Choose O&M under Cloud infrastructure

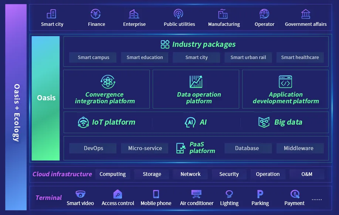307,174
